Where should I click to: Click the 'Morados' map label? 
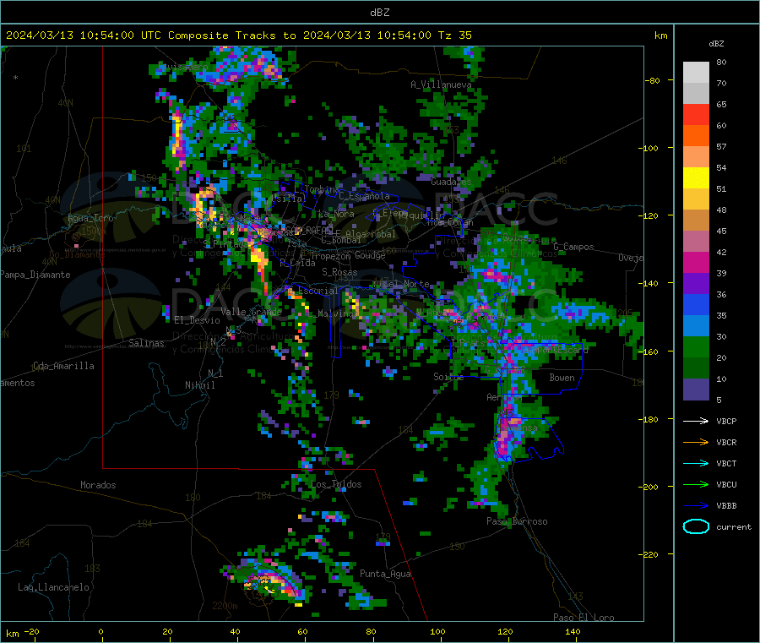click(x=98, y=485)
